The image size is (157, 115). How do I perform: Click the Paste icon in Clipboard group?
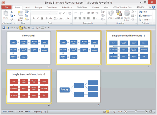[x=5, y=15]
